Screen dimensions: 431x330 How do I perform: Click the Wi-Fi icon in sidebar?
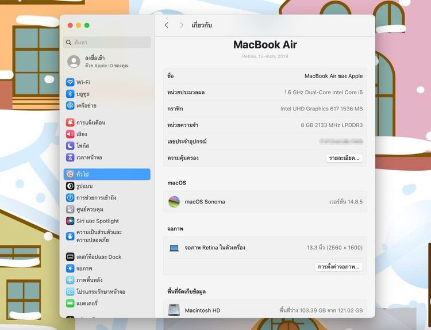[x=70, y=82]
